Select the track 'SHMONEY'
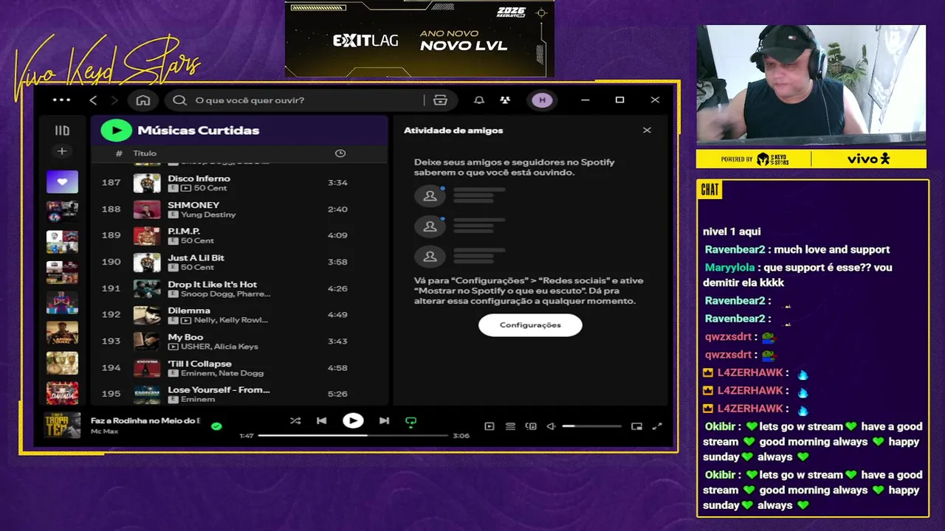Screen dimensions: 945x531 (x=193, y=205)
